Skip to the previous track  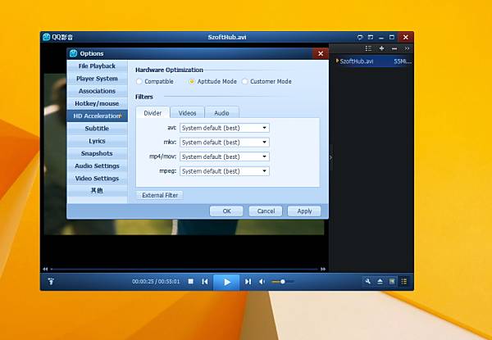pyautogui.click(x=205, y=281)
